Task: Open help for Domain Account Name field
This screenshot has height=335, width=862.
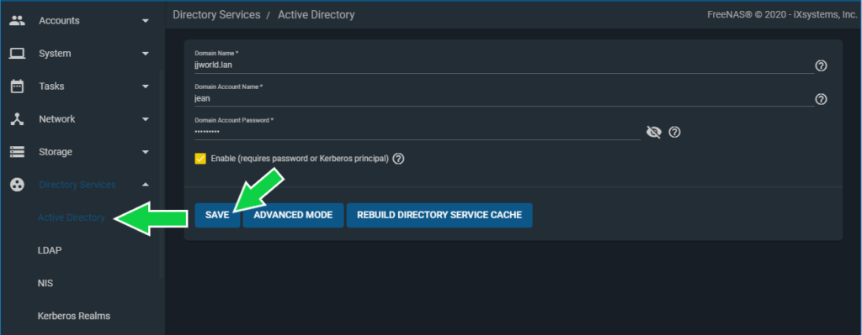Action: [x=821, y=99]
